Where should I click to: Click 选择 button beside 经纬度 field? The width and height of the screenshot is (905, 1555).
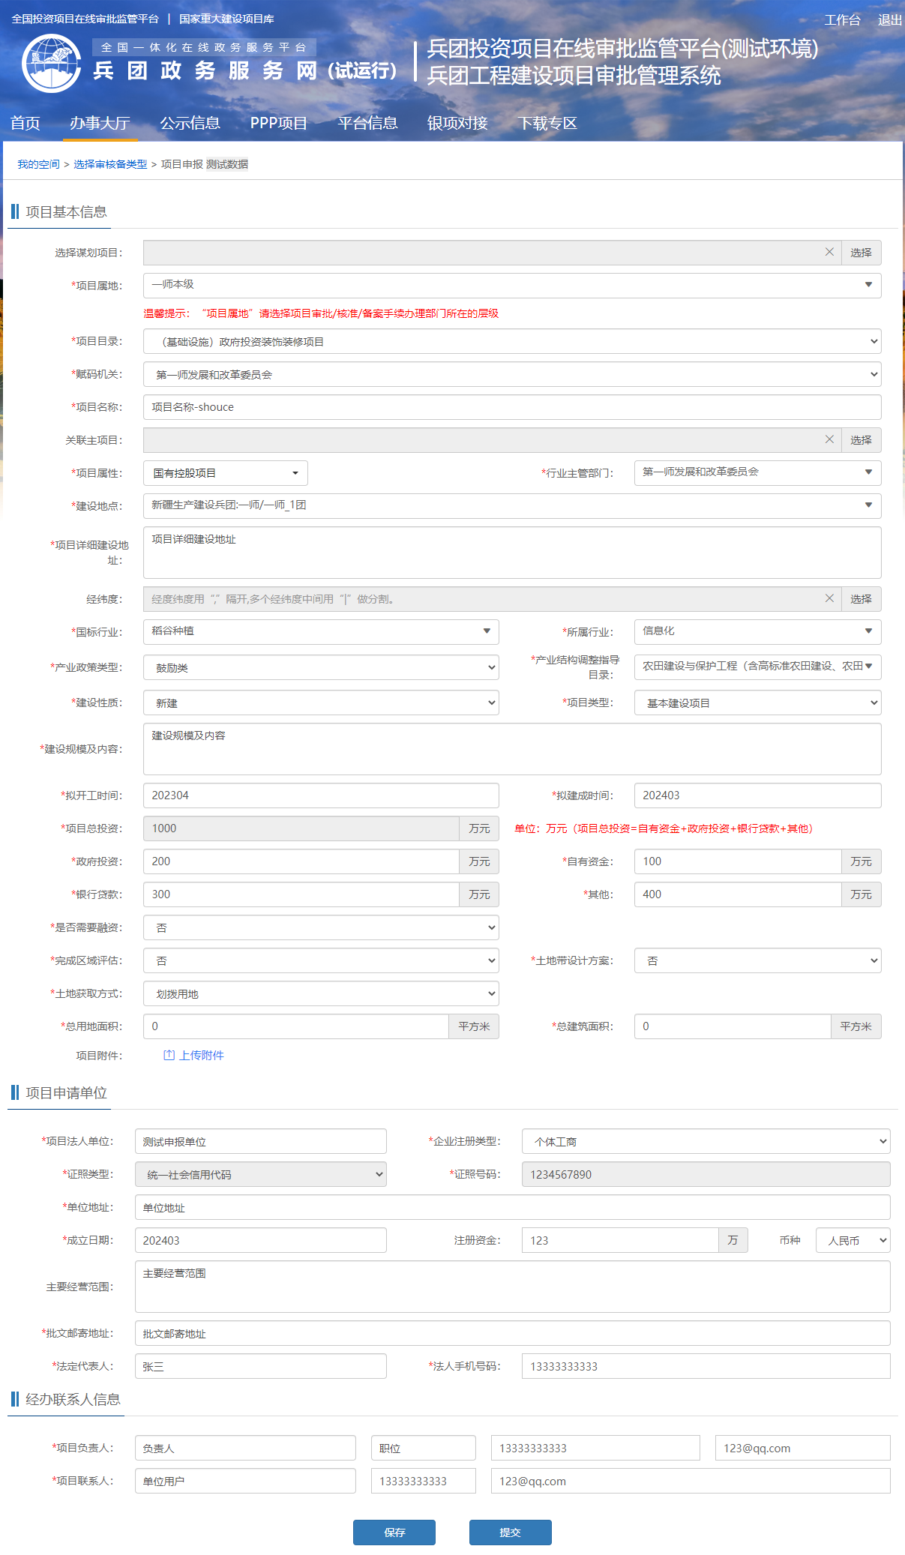pos(861,599)
